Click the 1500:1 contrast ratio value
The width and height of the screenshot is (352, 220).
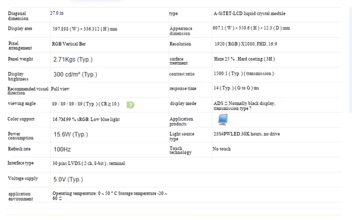coord(244,74)
